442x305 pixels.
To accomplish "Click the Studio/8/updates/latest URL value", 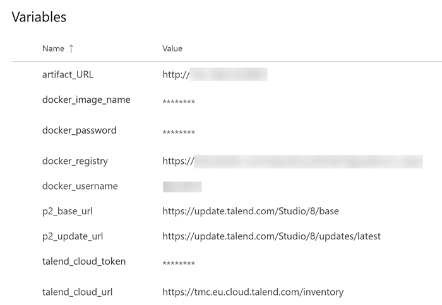I will [272, 236].
